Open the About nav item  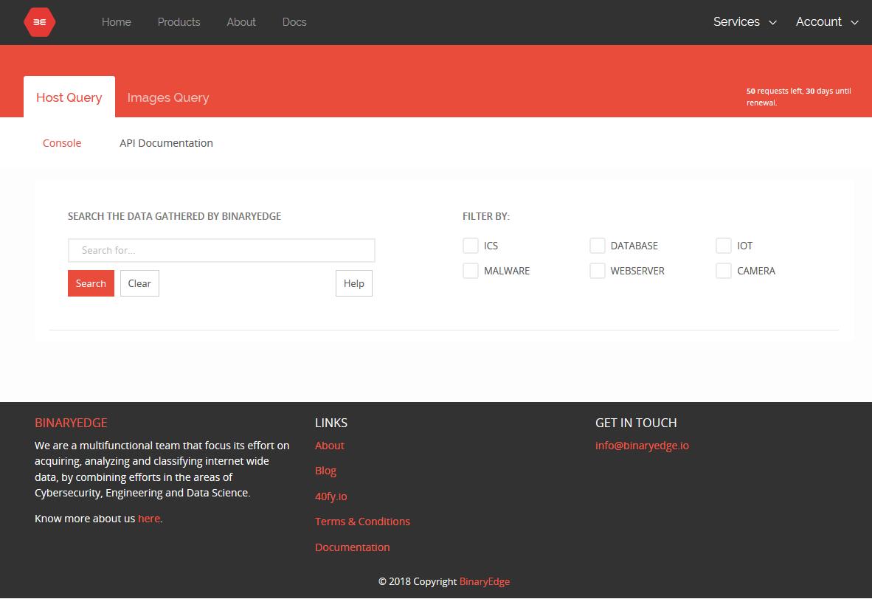(x=241, y=22)
